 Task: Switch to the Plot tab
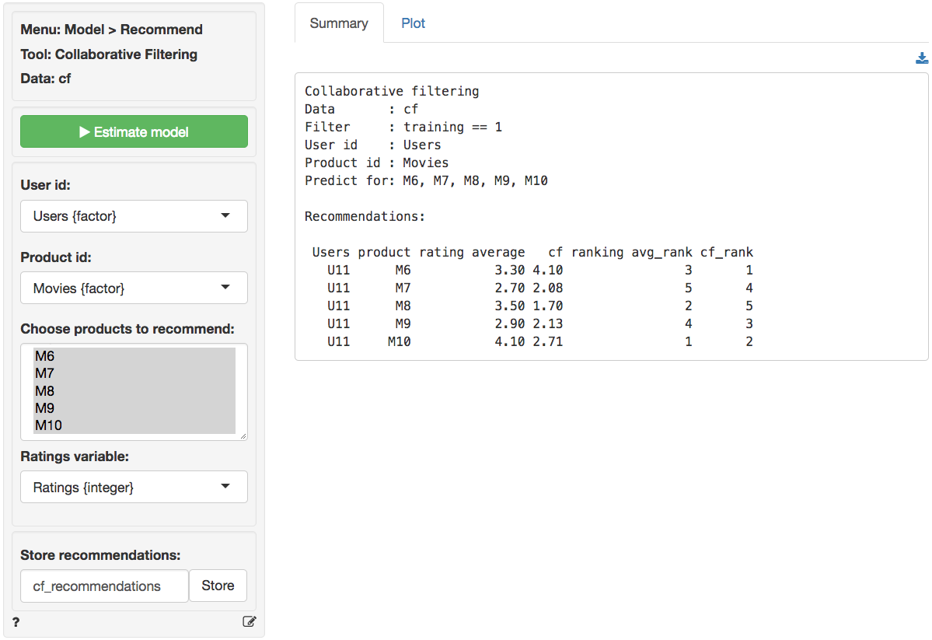click(x=413, y=23)
